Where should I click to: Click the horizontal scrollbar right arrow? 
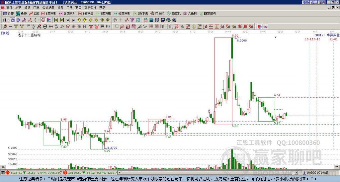[x=296, y=173]
